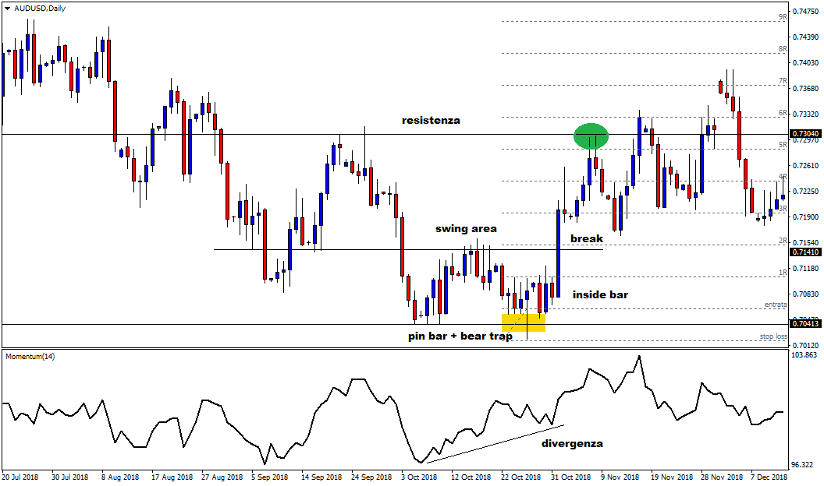
Task: Open the AUDUSD,Daily chart title dropdown arrow
Action: click(x=8, y=8)
